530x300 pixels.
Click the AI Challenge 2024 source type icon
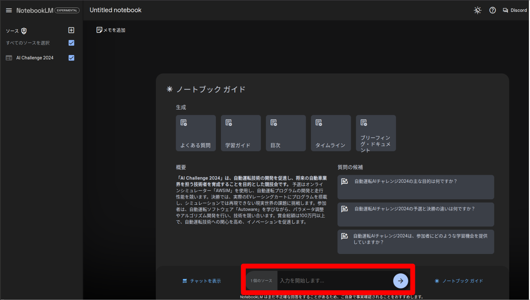pyautogui.click(x=9, y=58)
